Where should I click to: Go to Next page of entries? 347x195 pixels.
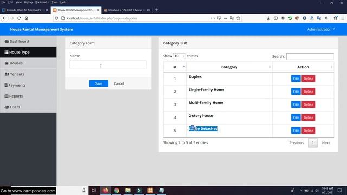pos(326,143)
